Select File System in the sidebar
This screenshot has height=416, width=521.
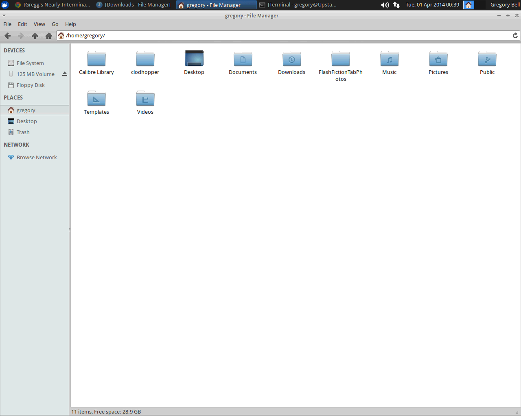(35, 63)
